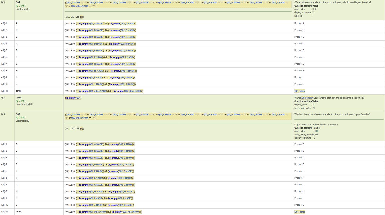Click Q02_F.NAOK in Q04 relevance equation

187,3
